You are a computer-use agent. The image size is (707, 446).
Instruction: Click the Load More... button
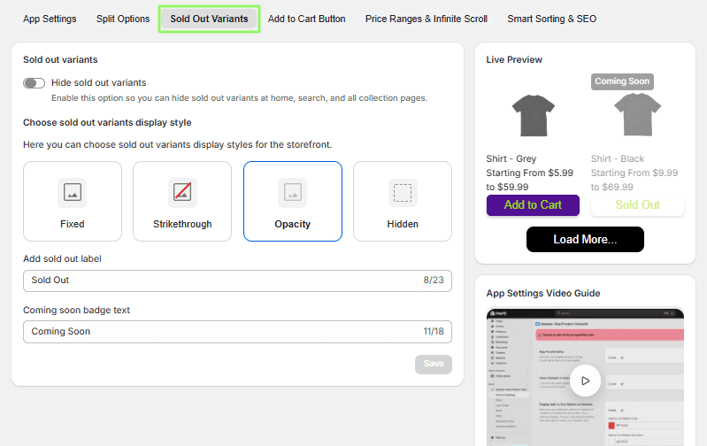(585, 240)
